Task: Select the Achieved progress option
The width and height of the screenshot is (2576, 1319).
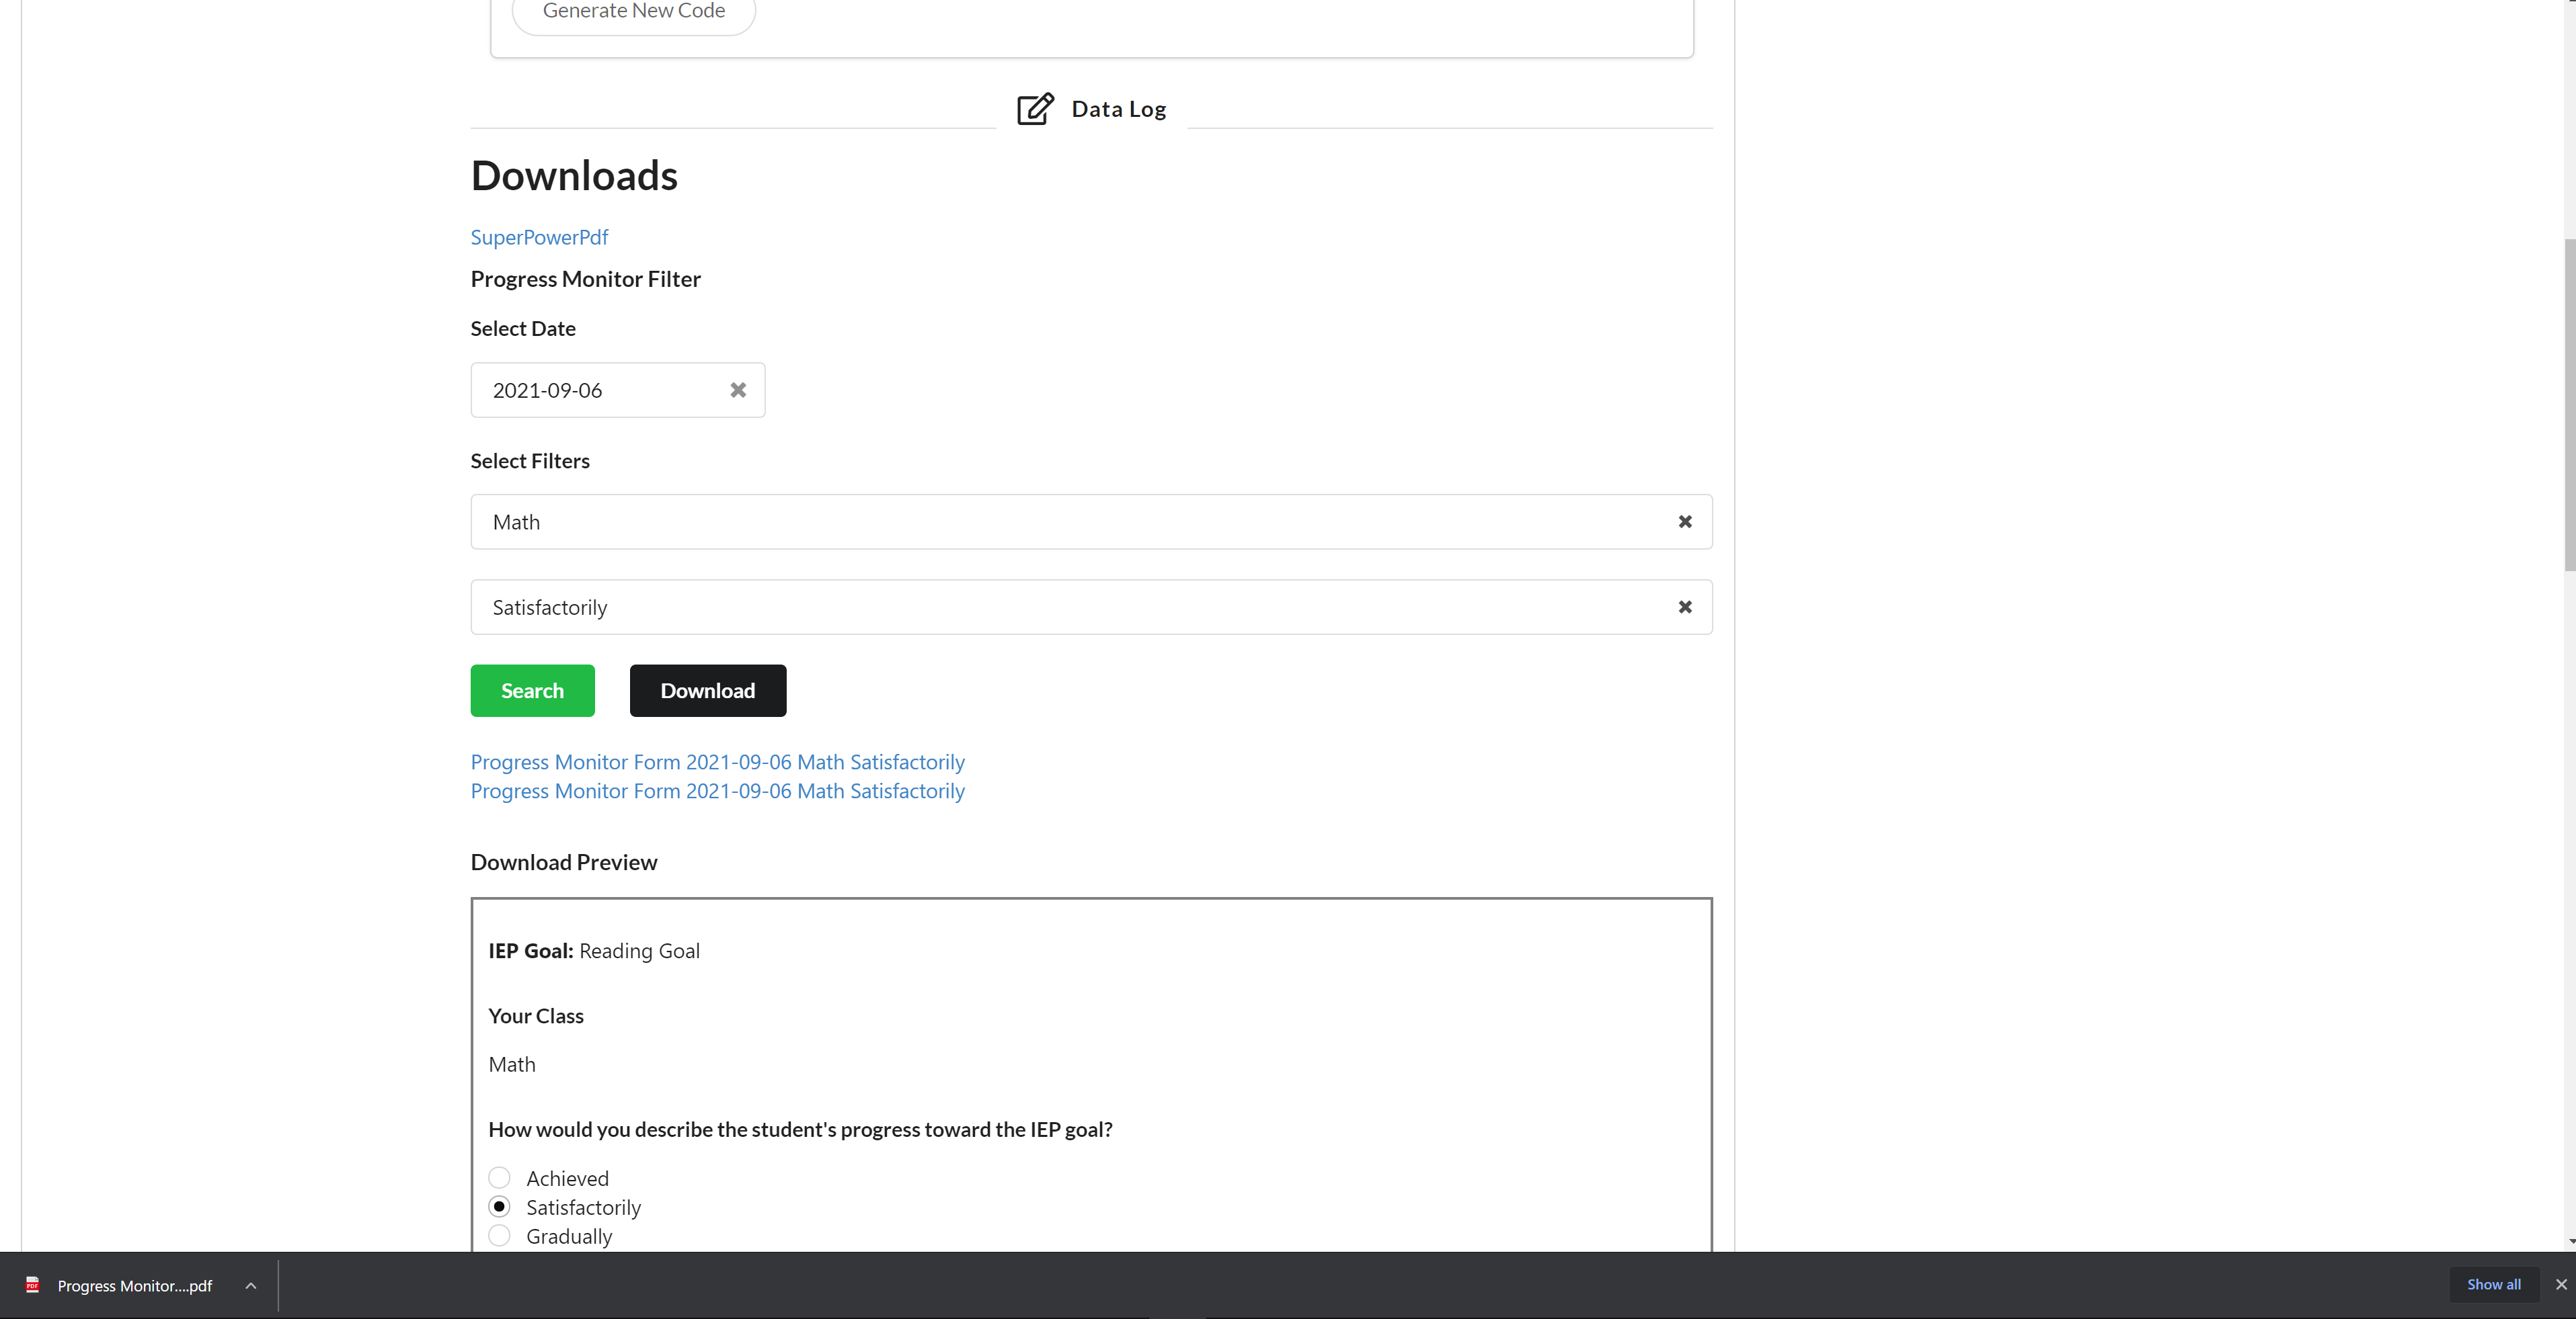Action: (500, 1177)
